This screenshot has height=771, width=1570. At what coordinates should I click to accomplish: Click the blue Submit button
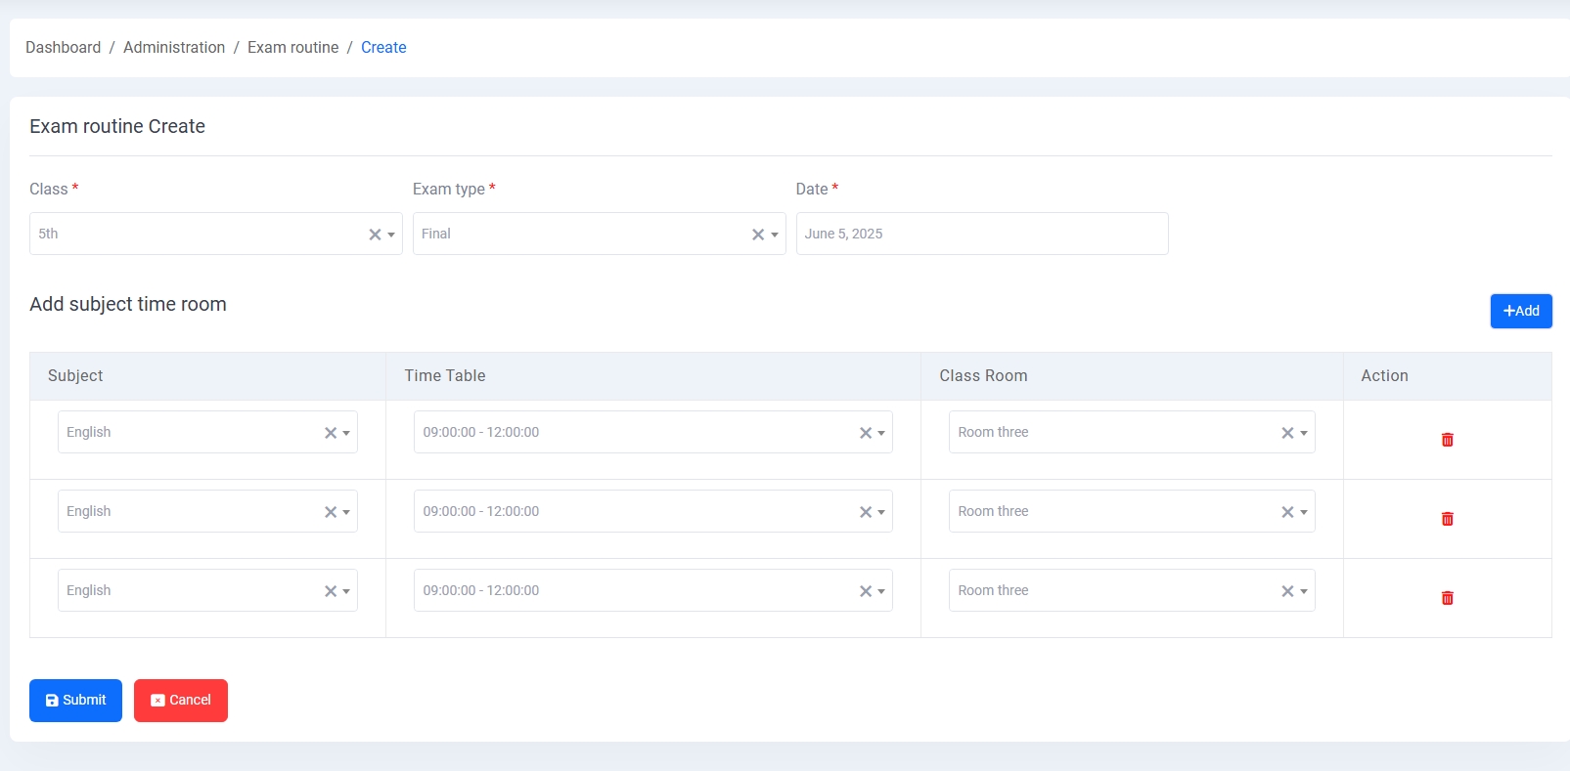(75, 701)
